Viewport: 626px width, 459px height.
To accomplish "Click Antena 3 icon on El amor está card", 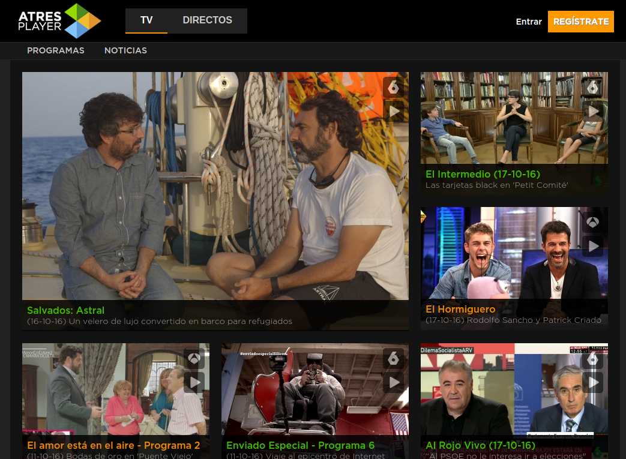I will coord(194,358).
